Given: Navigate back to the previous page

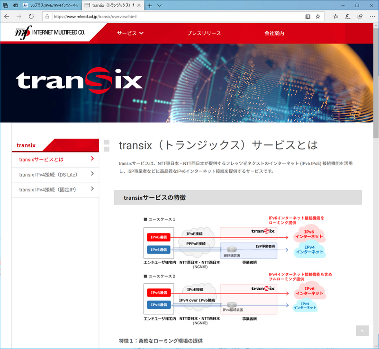Looking at the screenshot, I should click(x=6, y=16).
